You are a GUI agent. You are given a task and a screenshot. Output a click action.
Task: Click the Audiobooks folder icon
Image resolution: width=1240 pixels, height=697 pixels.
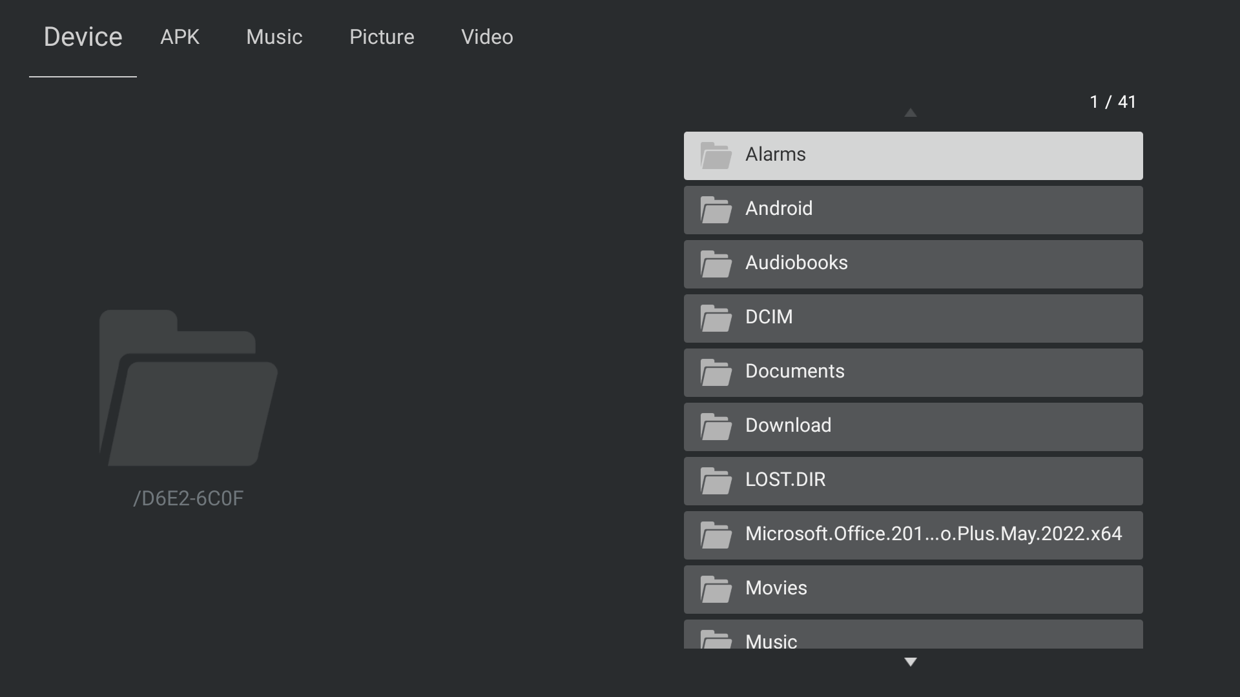pyautogui.click(x=716, y=263)
